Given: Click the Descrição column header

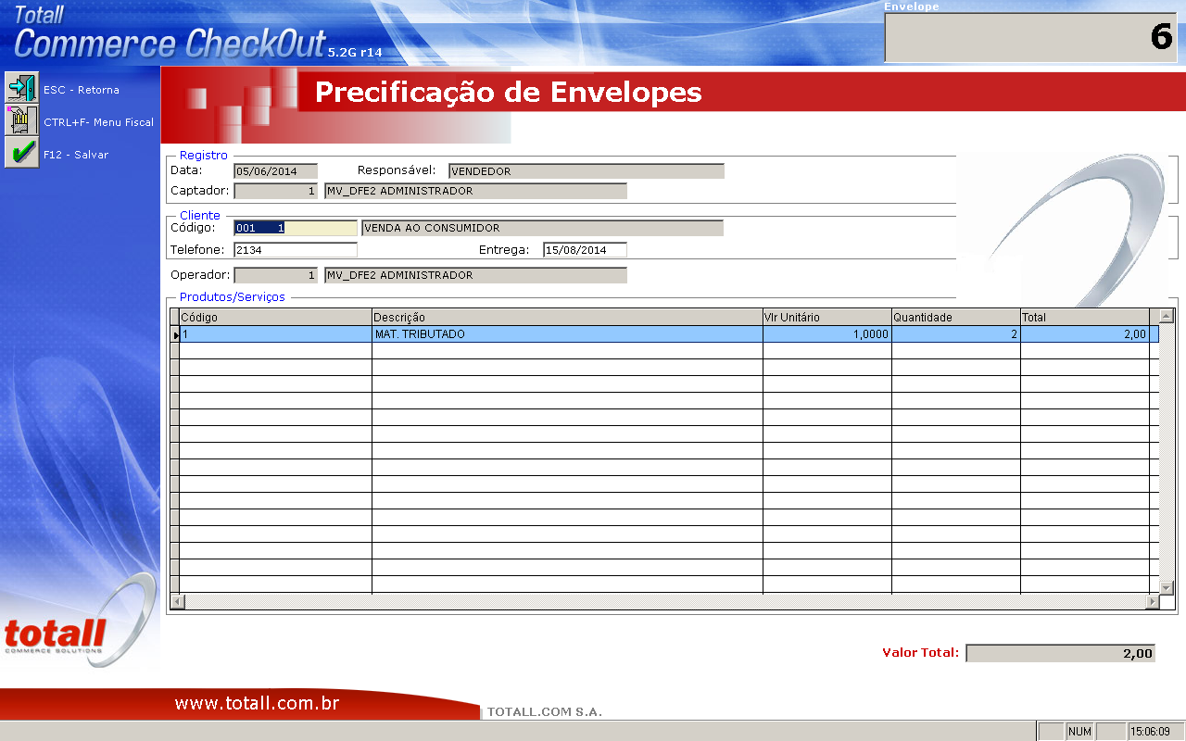Looking at the screenshot, I should (567, 317).
